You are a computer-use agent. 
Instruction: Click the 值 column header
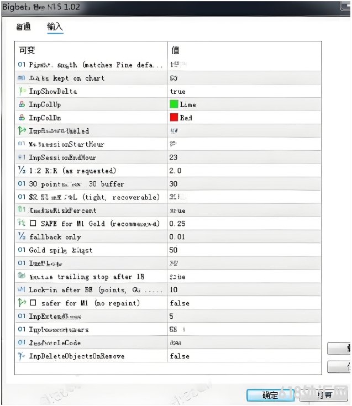pos(175,50)
